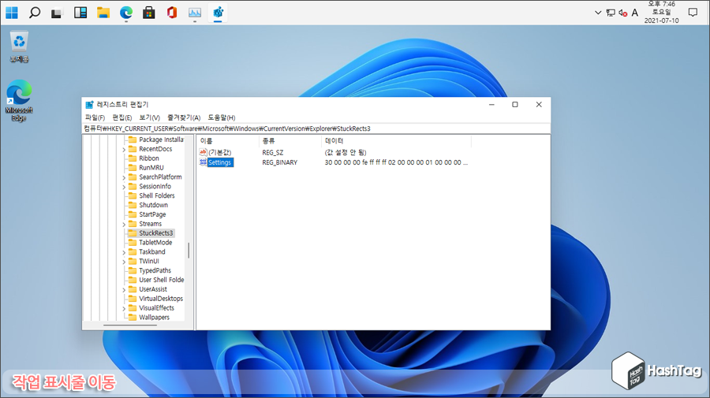This screenshot has height=398, width=710.
Task: Click string value icon beside (기본값)
Action: 203,152
